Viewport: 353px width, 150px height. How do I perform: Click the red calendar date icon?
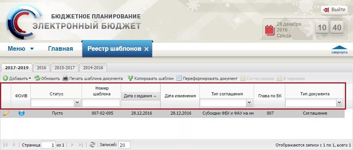(270, 30)
